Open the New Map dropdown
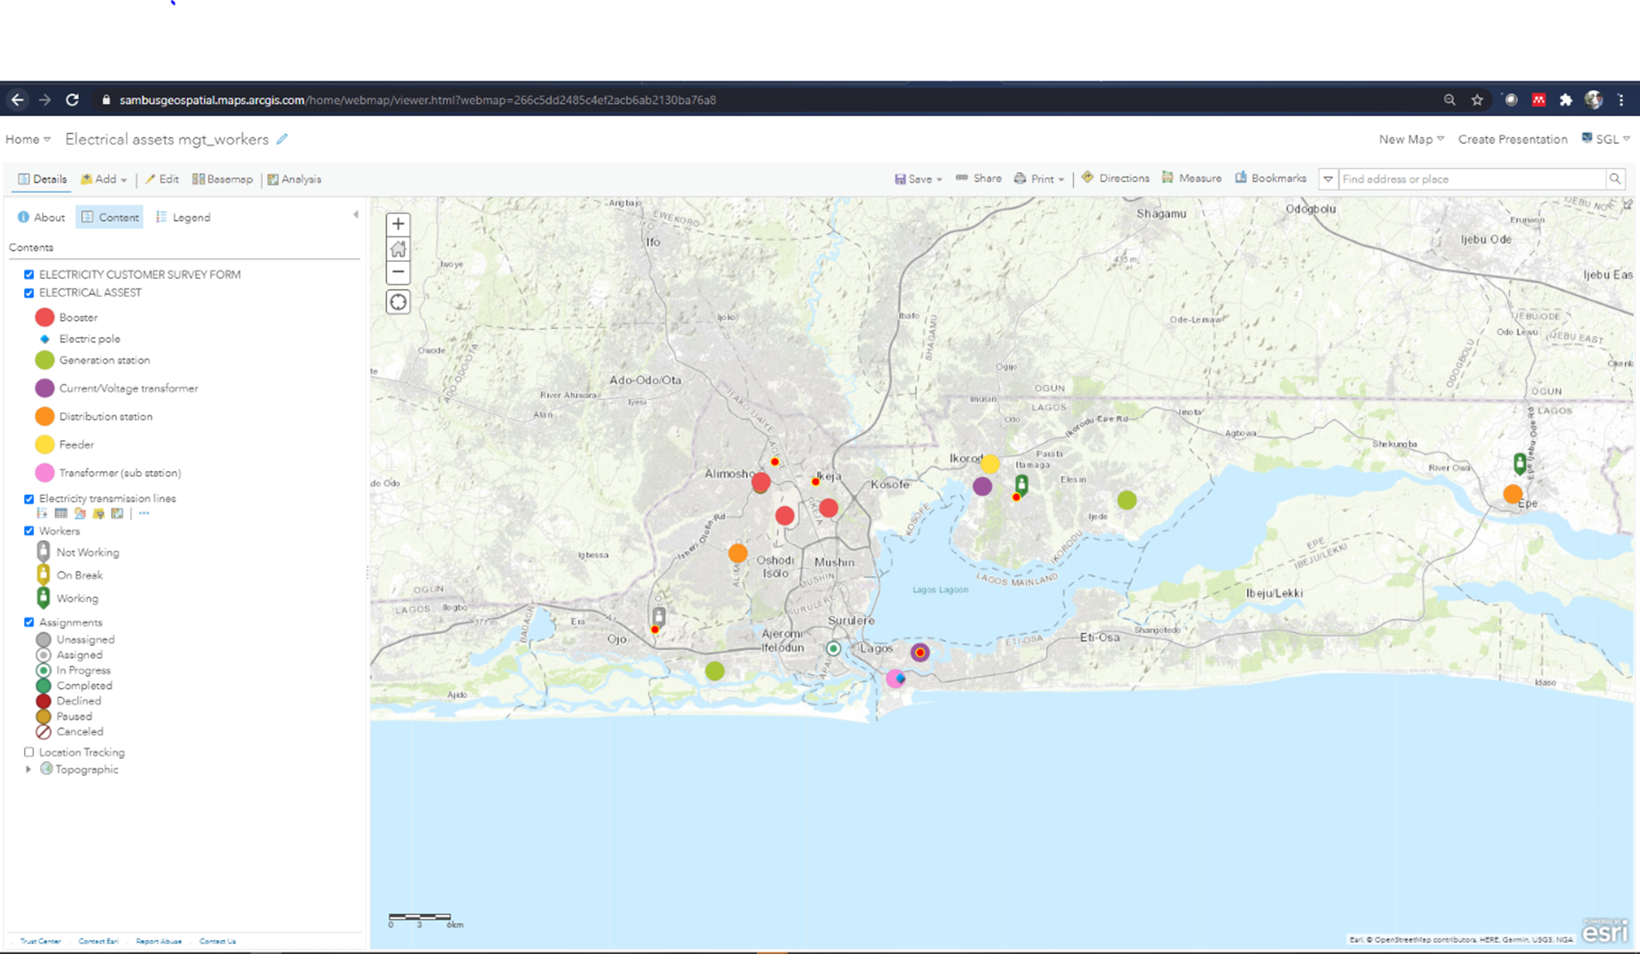The width and height of the screenshot is (1640, 954). [x=1410, y=139]
